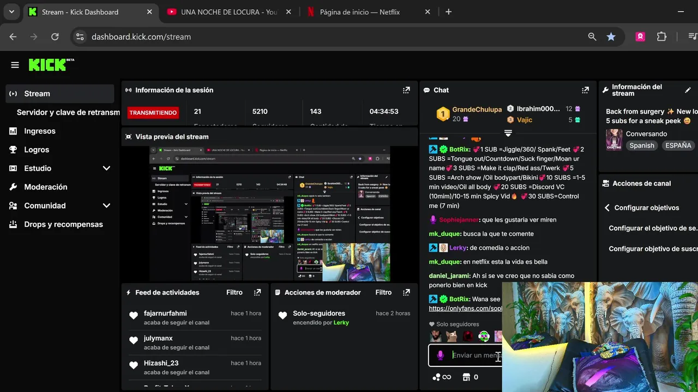Screen dimensions: 698x392
Task: Click the Drops y recompensas gift icon
Action: pos(13,224)
